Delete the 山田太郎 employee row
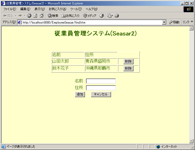This screenshot has height=150, width=195. [128, 61]
